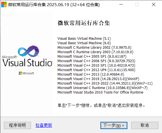This screenshot has width=162, height=133.
Task: Click the Visual Basic Virtual Machine (6.0) line
Action: point(84,43)
